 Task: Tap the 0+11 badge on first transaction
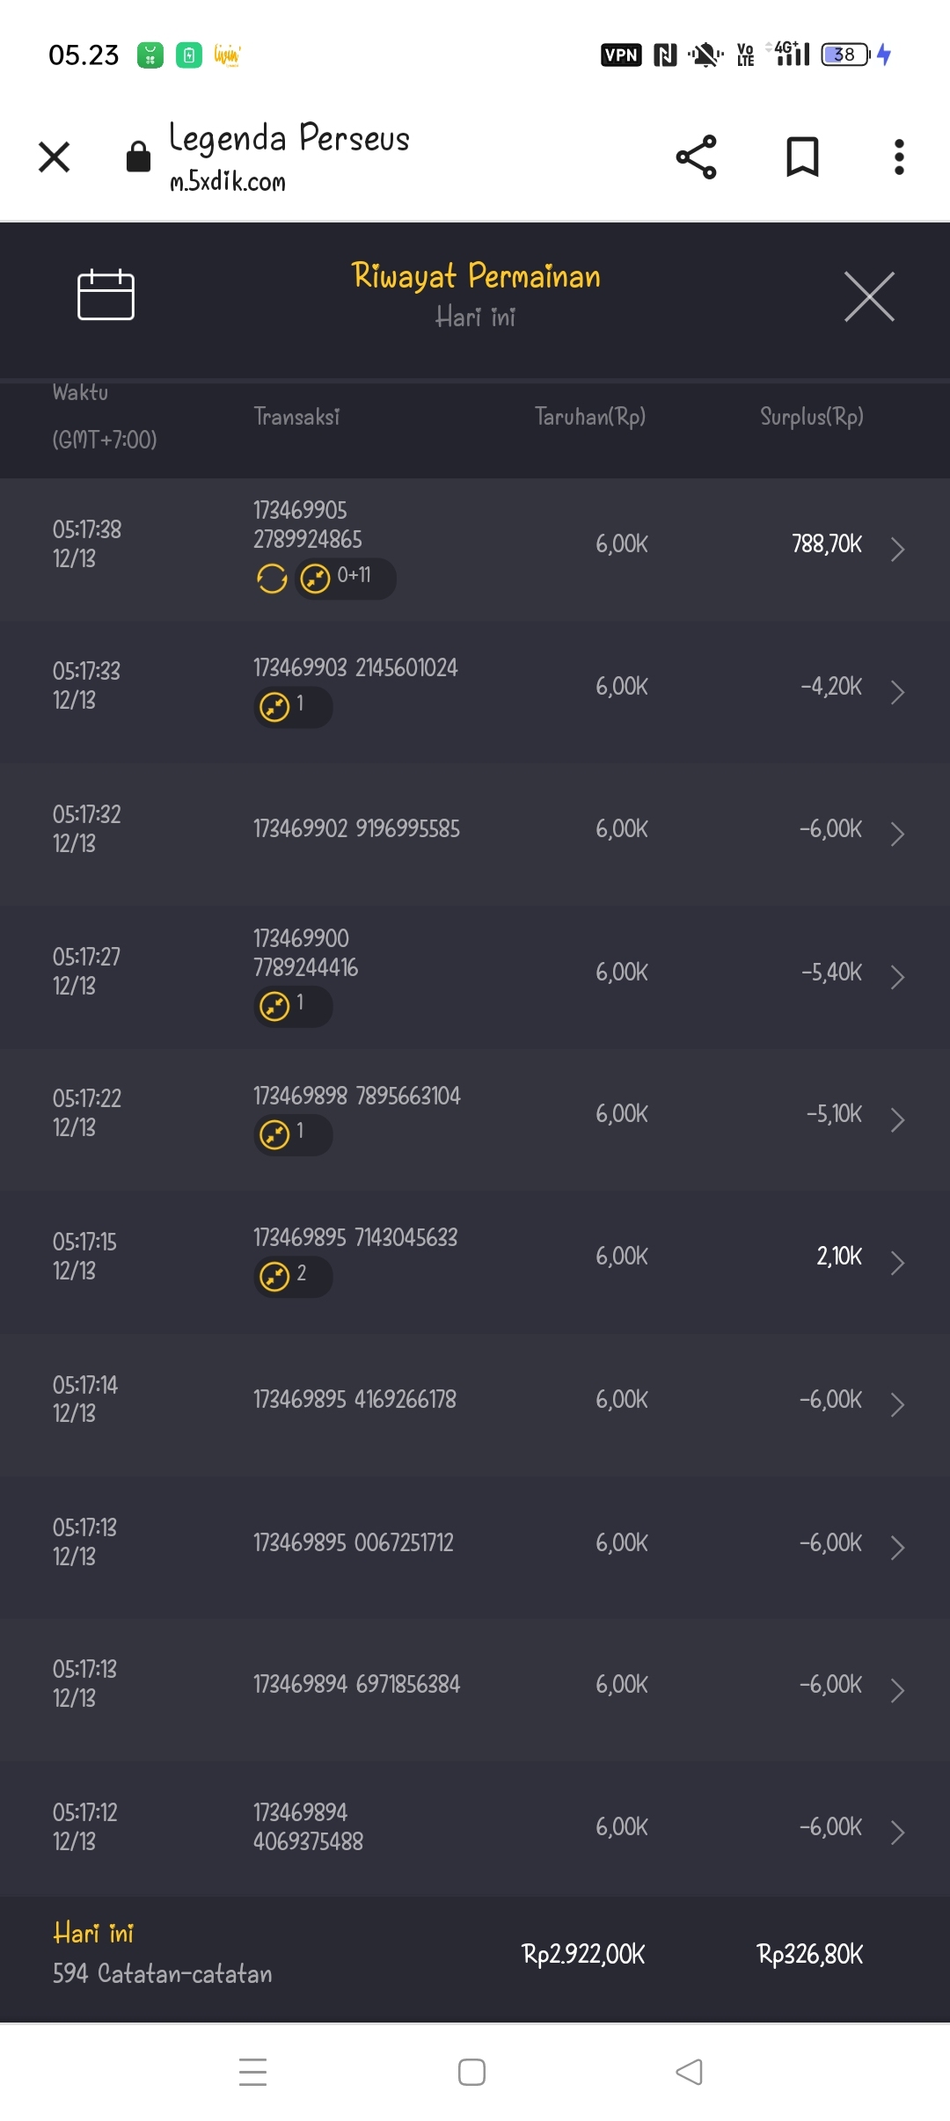click(345, 579)
